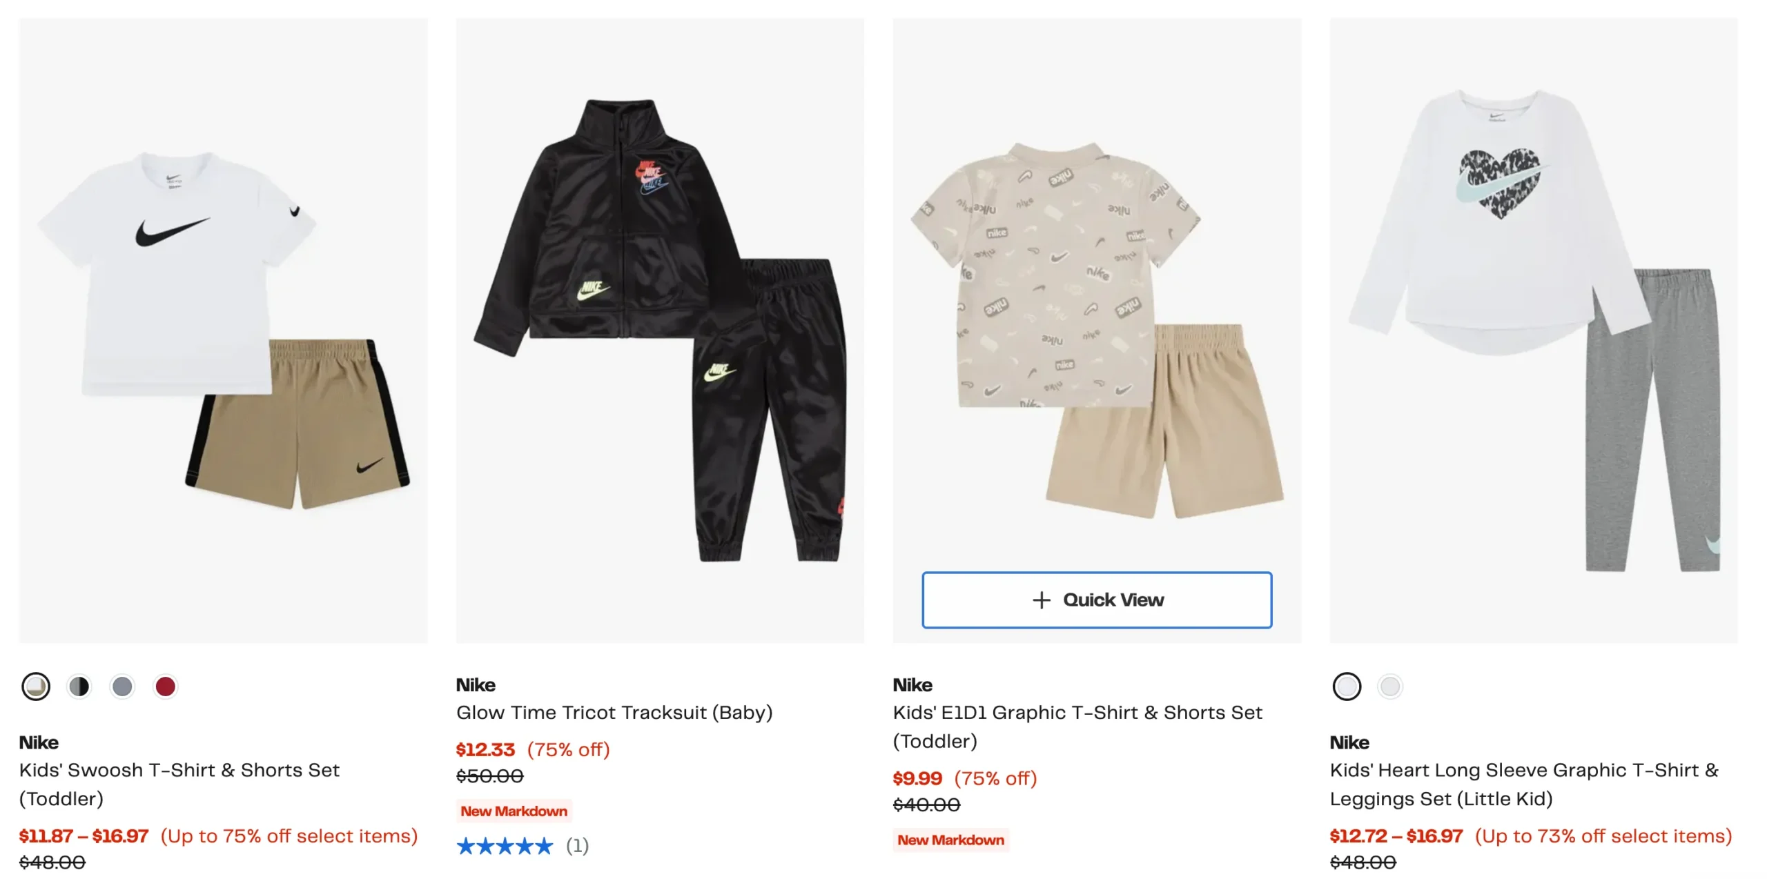Open Glow Time Tricot Tracksuit (Baby) link
This screenshot has width=1767, height=879.
(x=614, y=713)
